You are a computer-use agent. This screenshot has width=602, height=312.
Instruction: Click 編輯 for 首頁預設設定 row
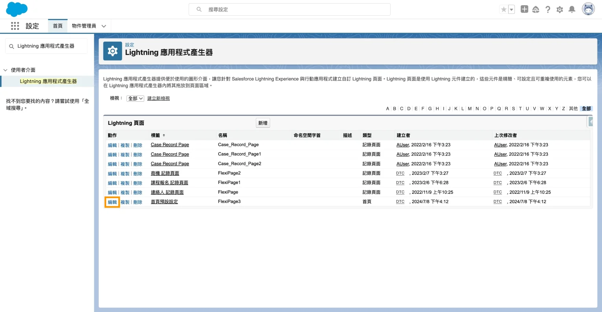coord(112,202)
